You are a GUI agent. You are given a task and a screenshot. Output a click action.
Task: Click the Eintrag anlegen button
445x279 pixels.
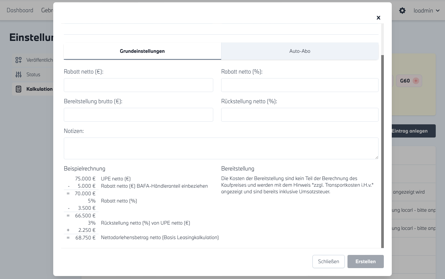413,131
